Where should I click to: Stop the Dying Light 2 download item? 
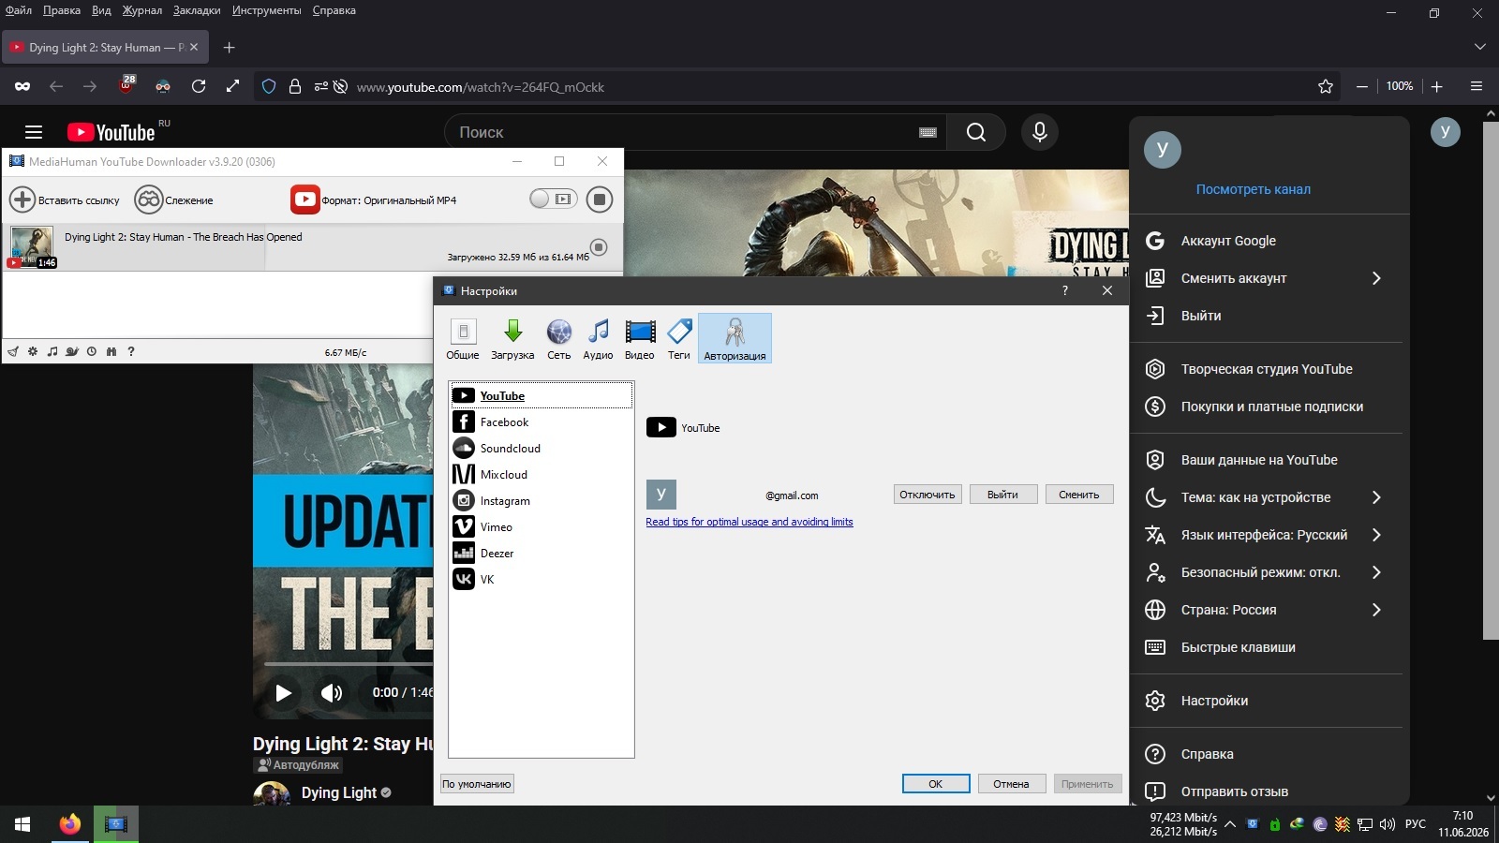[599, 247]
